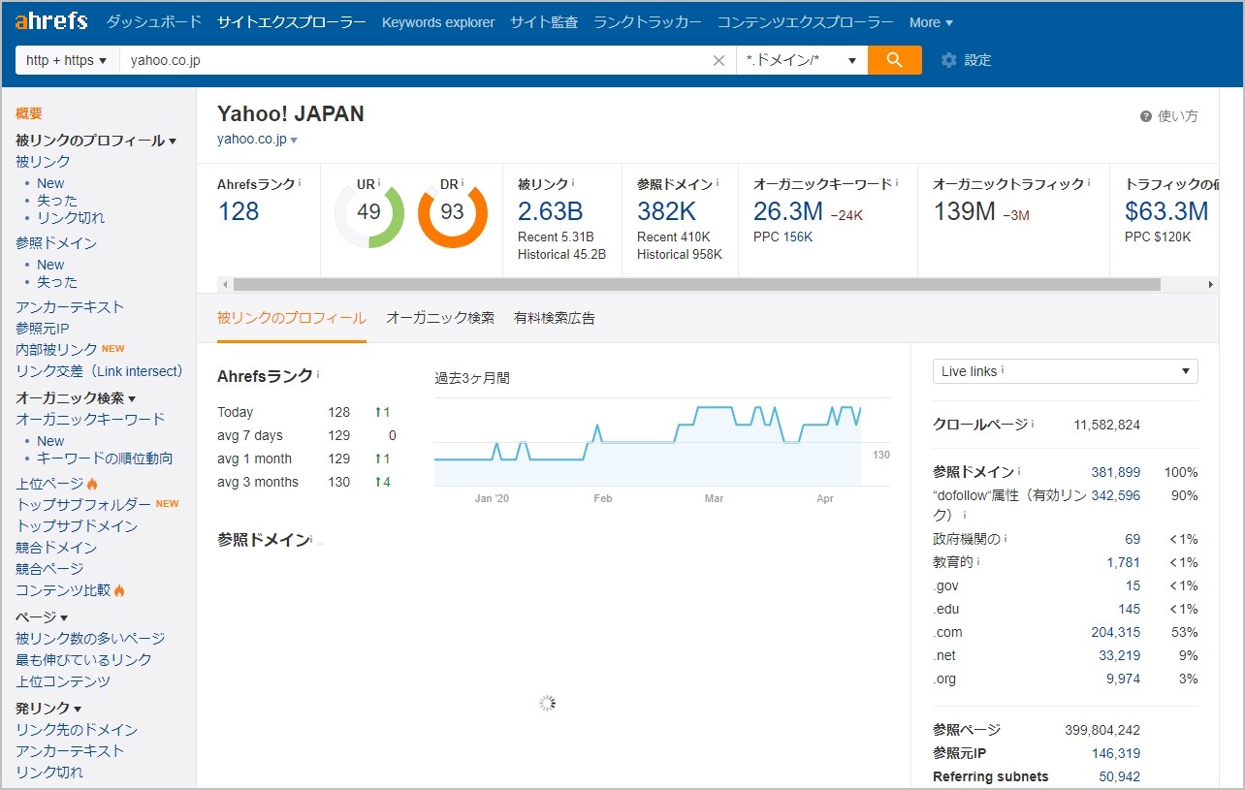Open the yahoo.co.jp dropdown under the title
1245x790 pixels.
coord(257,140)
